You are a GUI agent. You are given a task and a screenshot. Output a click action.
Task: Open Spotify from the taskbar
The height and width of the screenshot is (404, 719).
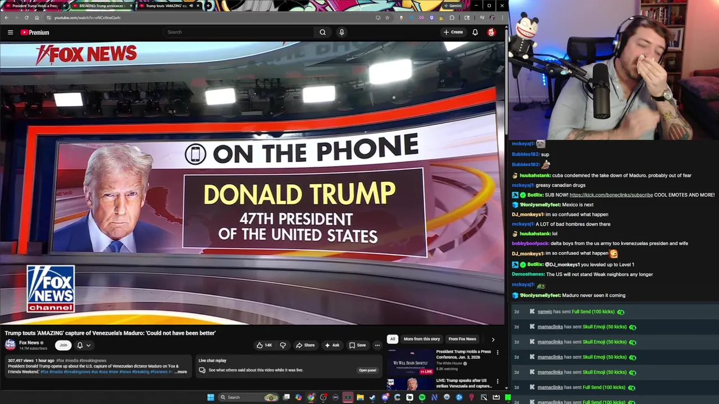(x=422, y=397)
